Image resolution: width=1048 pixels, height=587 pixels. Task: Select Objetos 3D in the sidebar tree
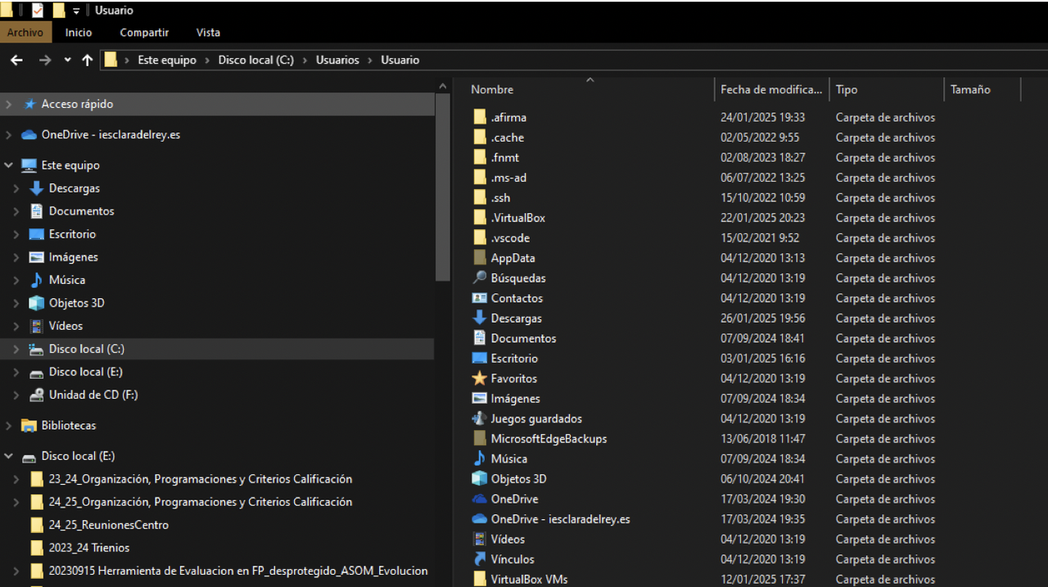(x=76, y=302)
